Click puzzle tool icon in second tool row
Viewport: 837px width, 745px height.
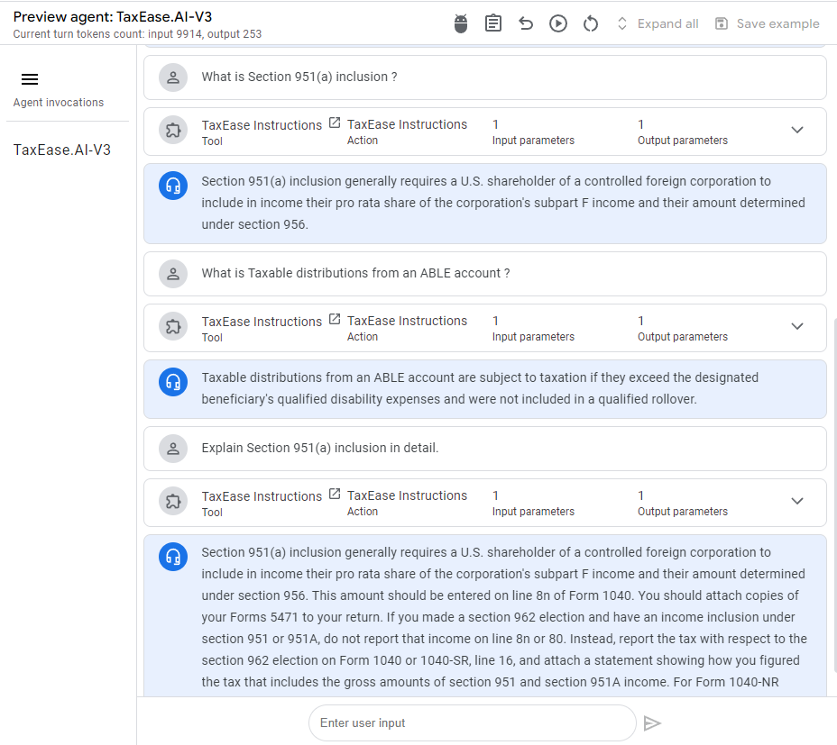(173, 327)
